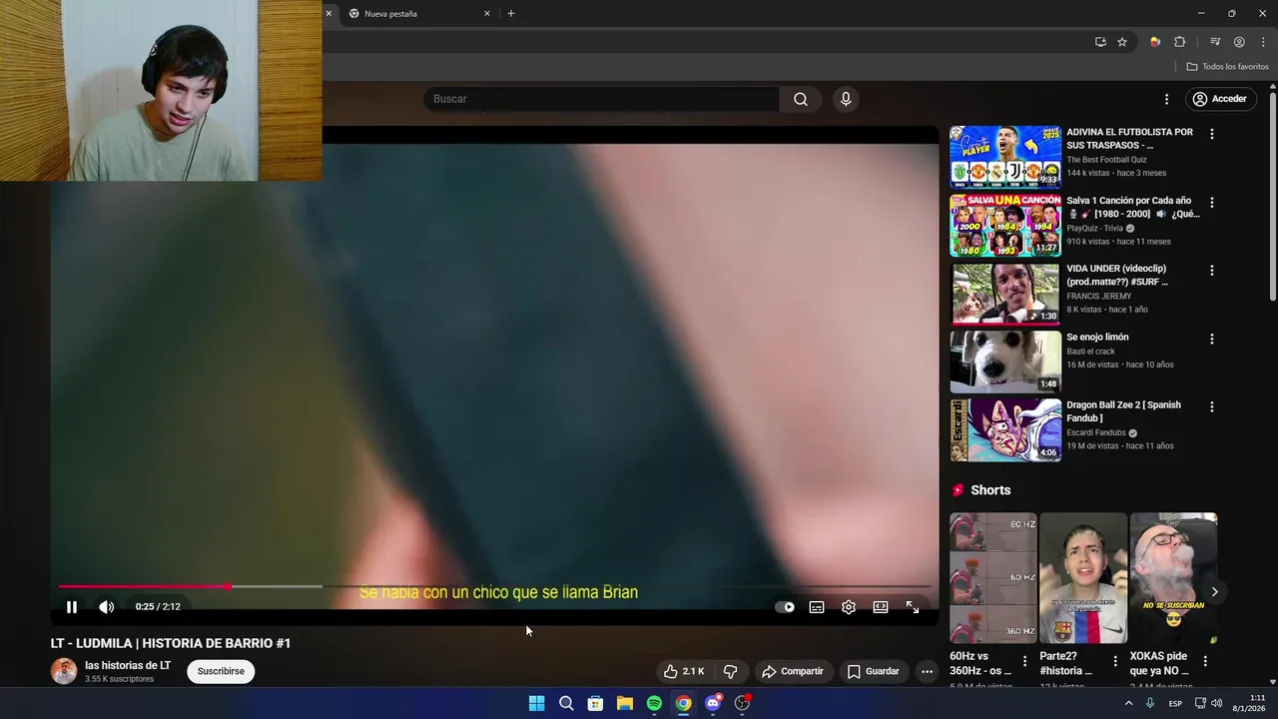Click the YouTube search magnifier button
This screenshot has height=719, width=1278.
[x=801, y=99]
